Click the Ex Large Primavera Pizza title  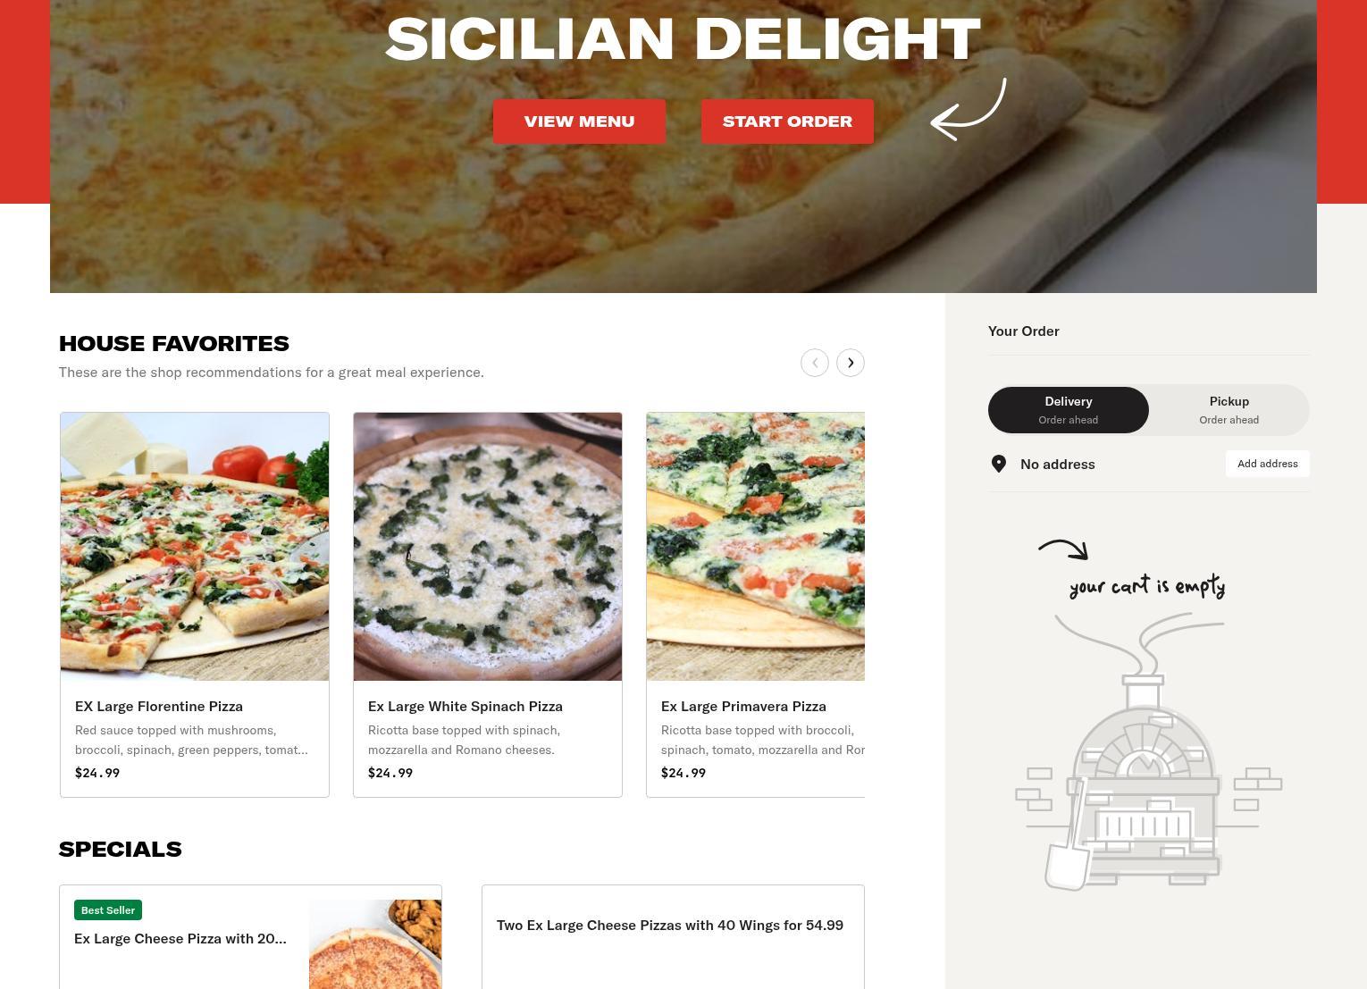743,706
